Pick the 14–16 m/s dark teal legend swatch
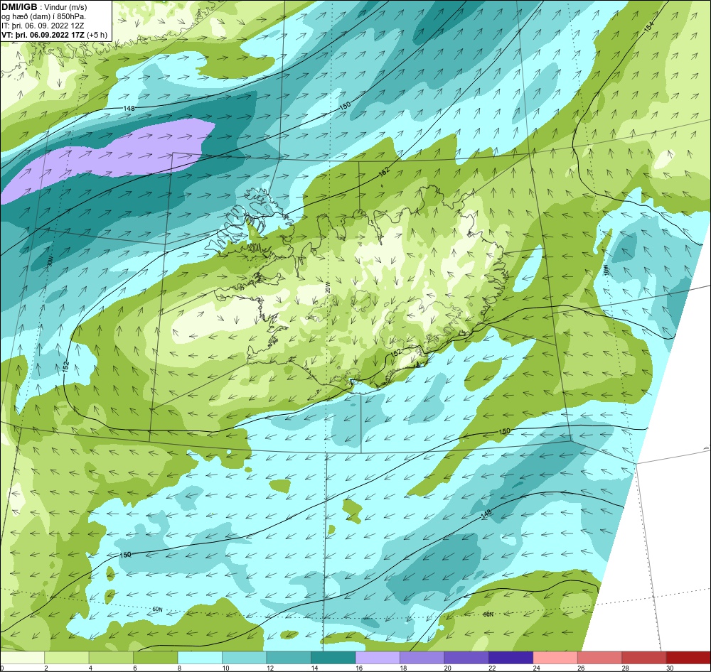Image resolution: width=711 pixels, height=672 pixels. (333, 657)
